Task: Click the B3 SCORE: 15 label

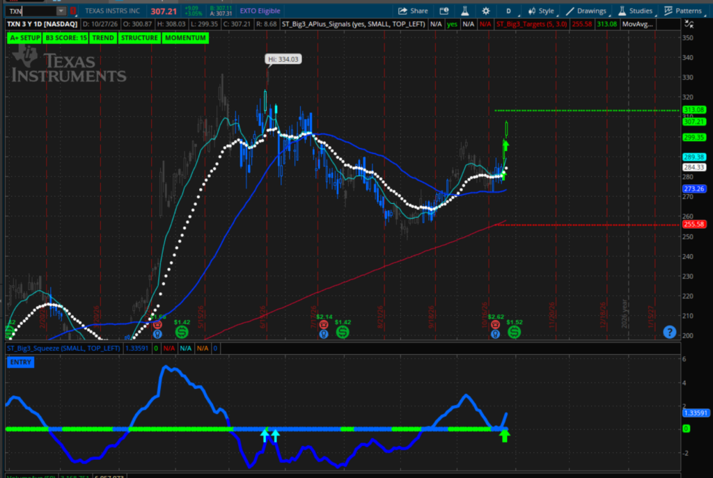Action: pyautogui.click(x=66, y=38)
